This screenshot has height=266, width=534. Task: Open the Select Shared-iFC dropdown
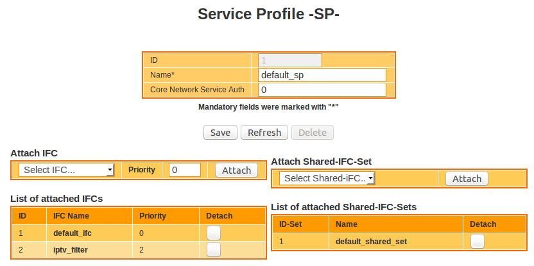tap(327, 178)
